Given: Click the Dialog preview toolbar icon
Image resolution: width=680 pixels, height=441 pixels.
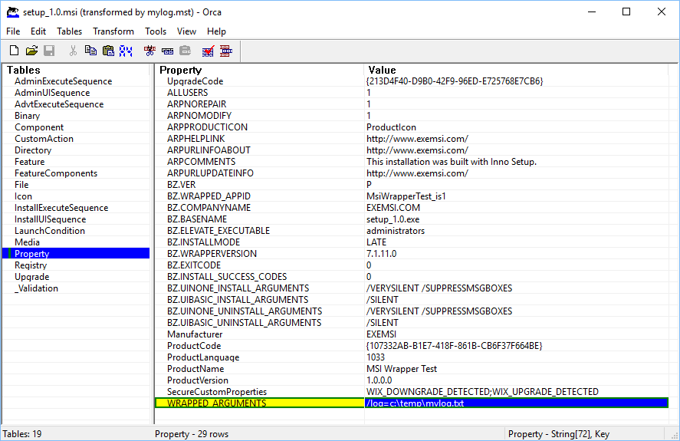Looking at the screenshot, I should point(226,51).
